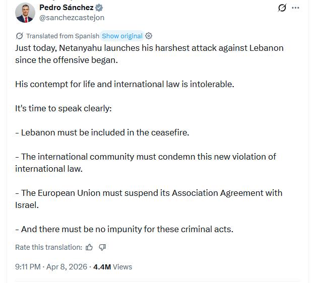
Task: Click the line about suspending the Association Agreement
Action: tap(149, 199)
